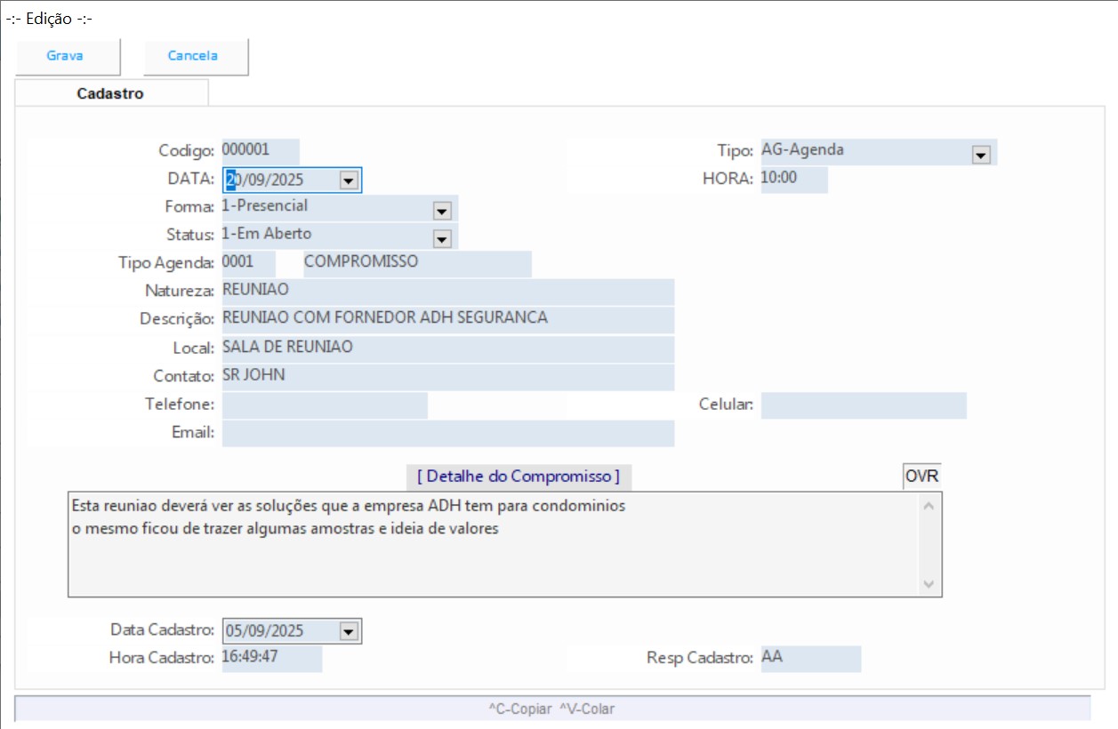Focus the Local input field
Screen dimensions: 1118x729
[x=446, y=348]
